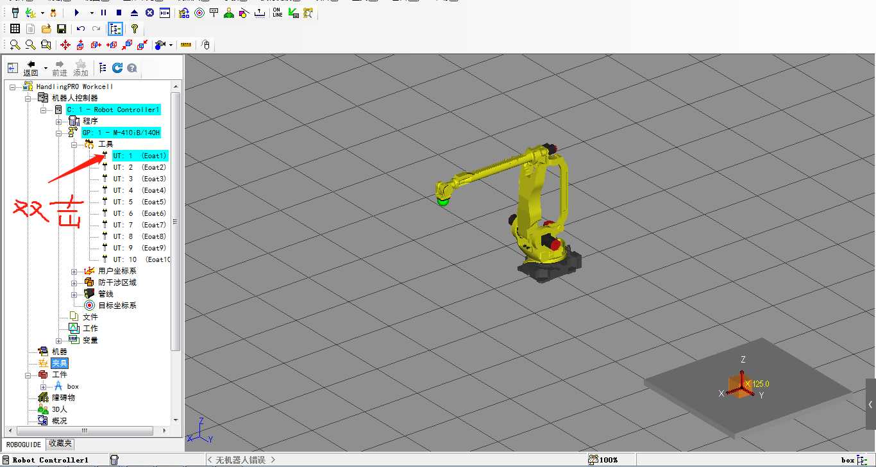Image resolution: width=876 pixels, height=467 pixels.
Task: Pause the running program
Action: (x=104, y=12)
